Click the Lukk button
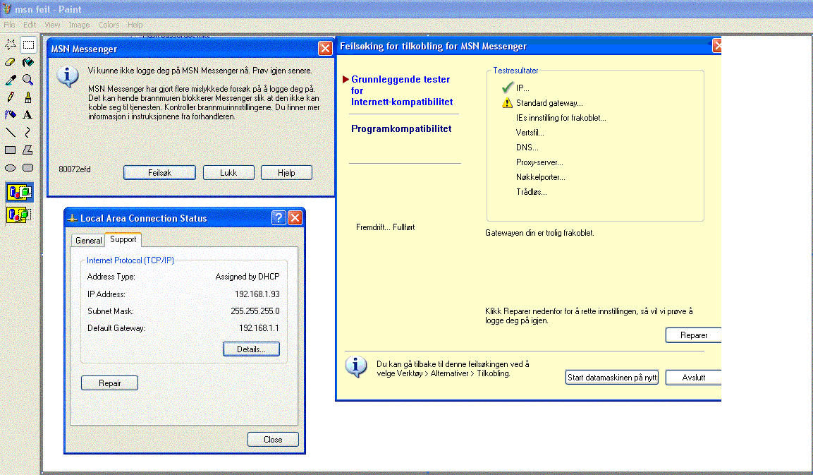This screenshot has width=813, height=475. [228, 173]
